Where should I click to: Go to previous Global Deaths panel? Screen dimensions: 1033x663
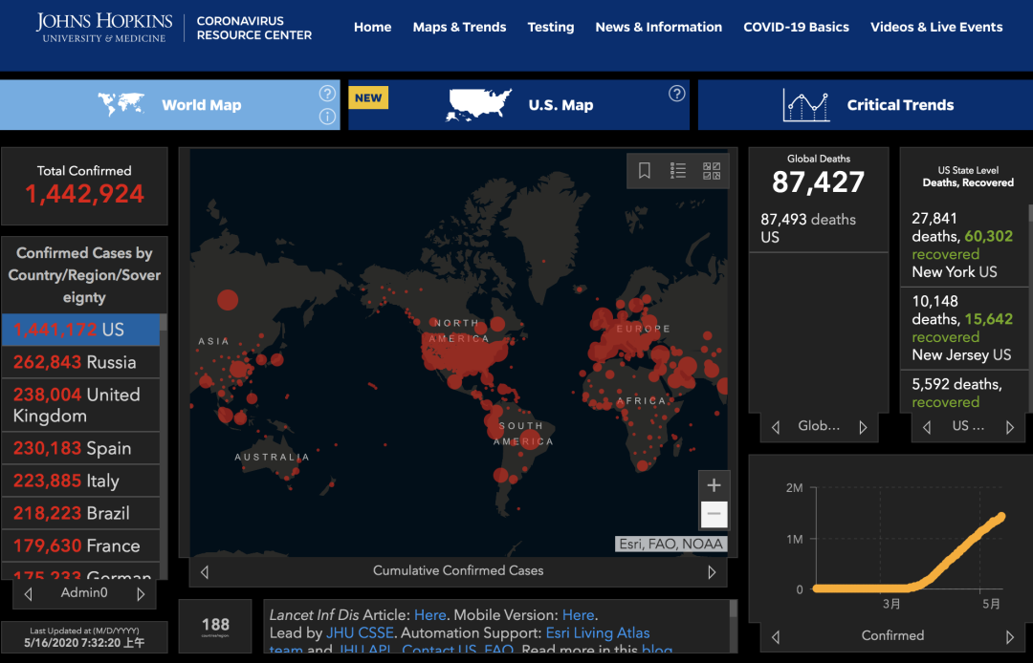tap(776, 427)
